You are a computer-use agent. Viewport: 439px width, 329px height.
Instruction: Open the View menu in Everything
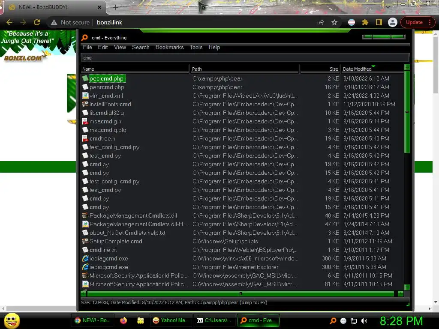(120, 47)
